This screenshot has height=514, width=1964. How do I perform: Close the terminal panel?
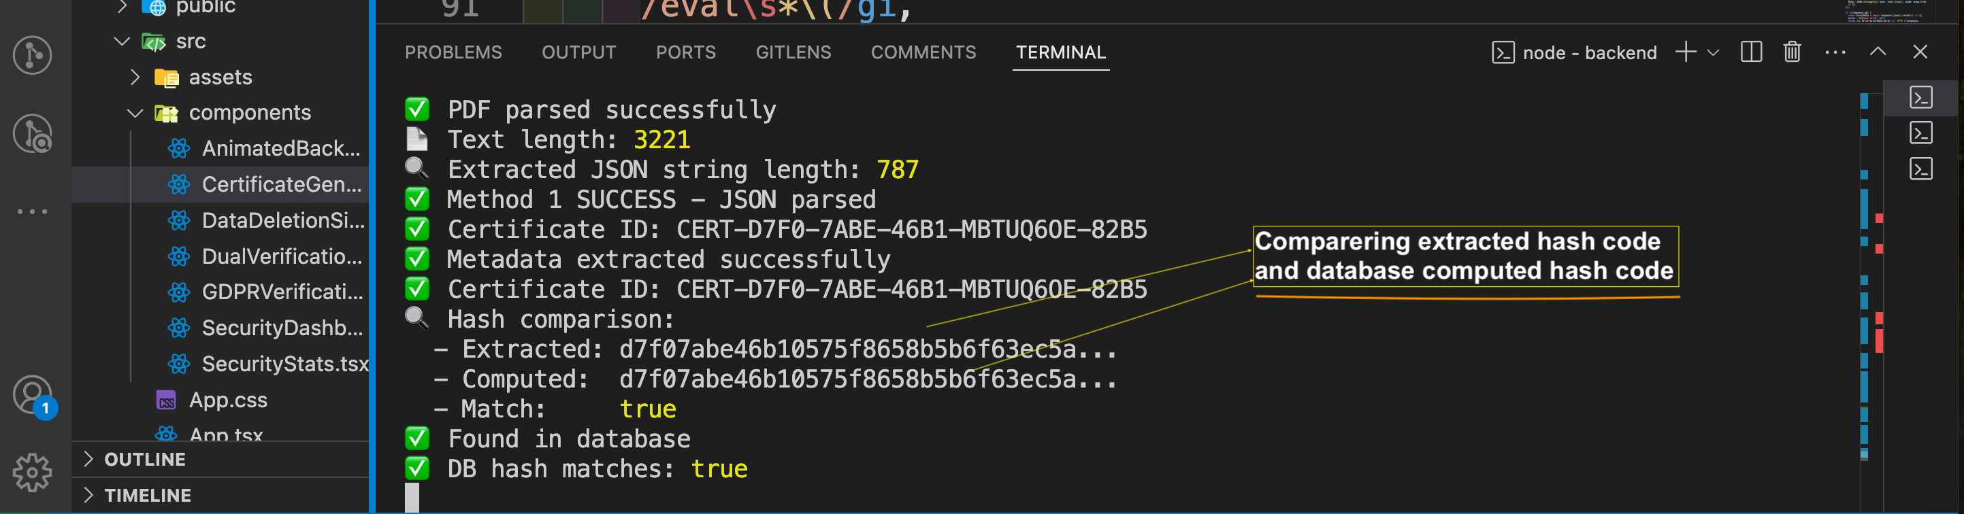click(1920, 52)
